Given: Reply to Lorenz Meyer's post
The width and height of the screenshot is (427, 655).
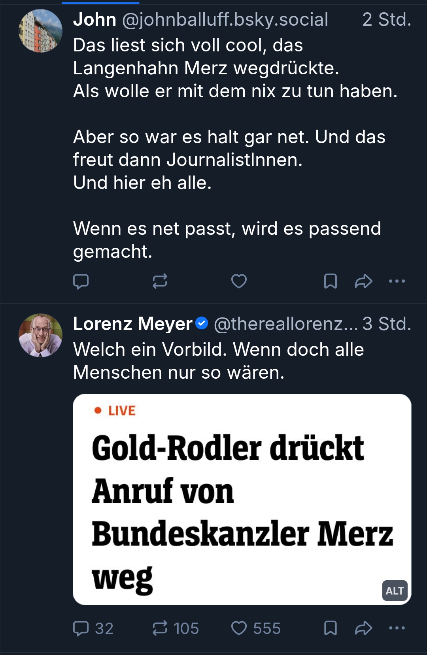Looking at the screenshot, I should tap(81, 628).
